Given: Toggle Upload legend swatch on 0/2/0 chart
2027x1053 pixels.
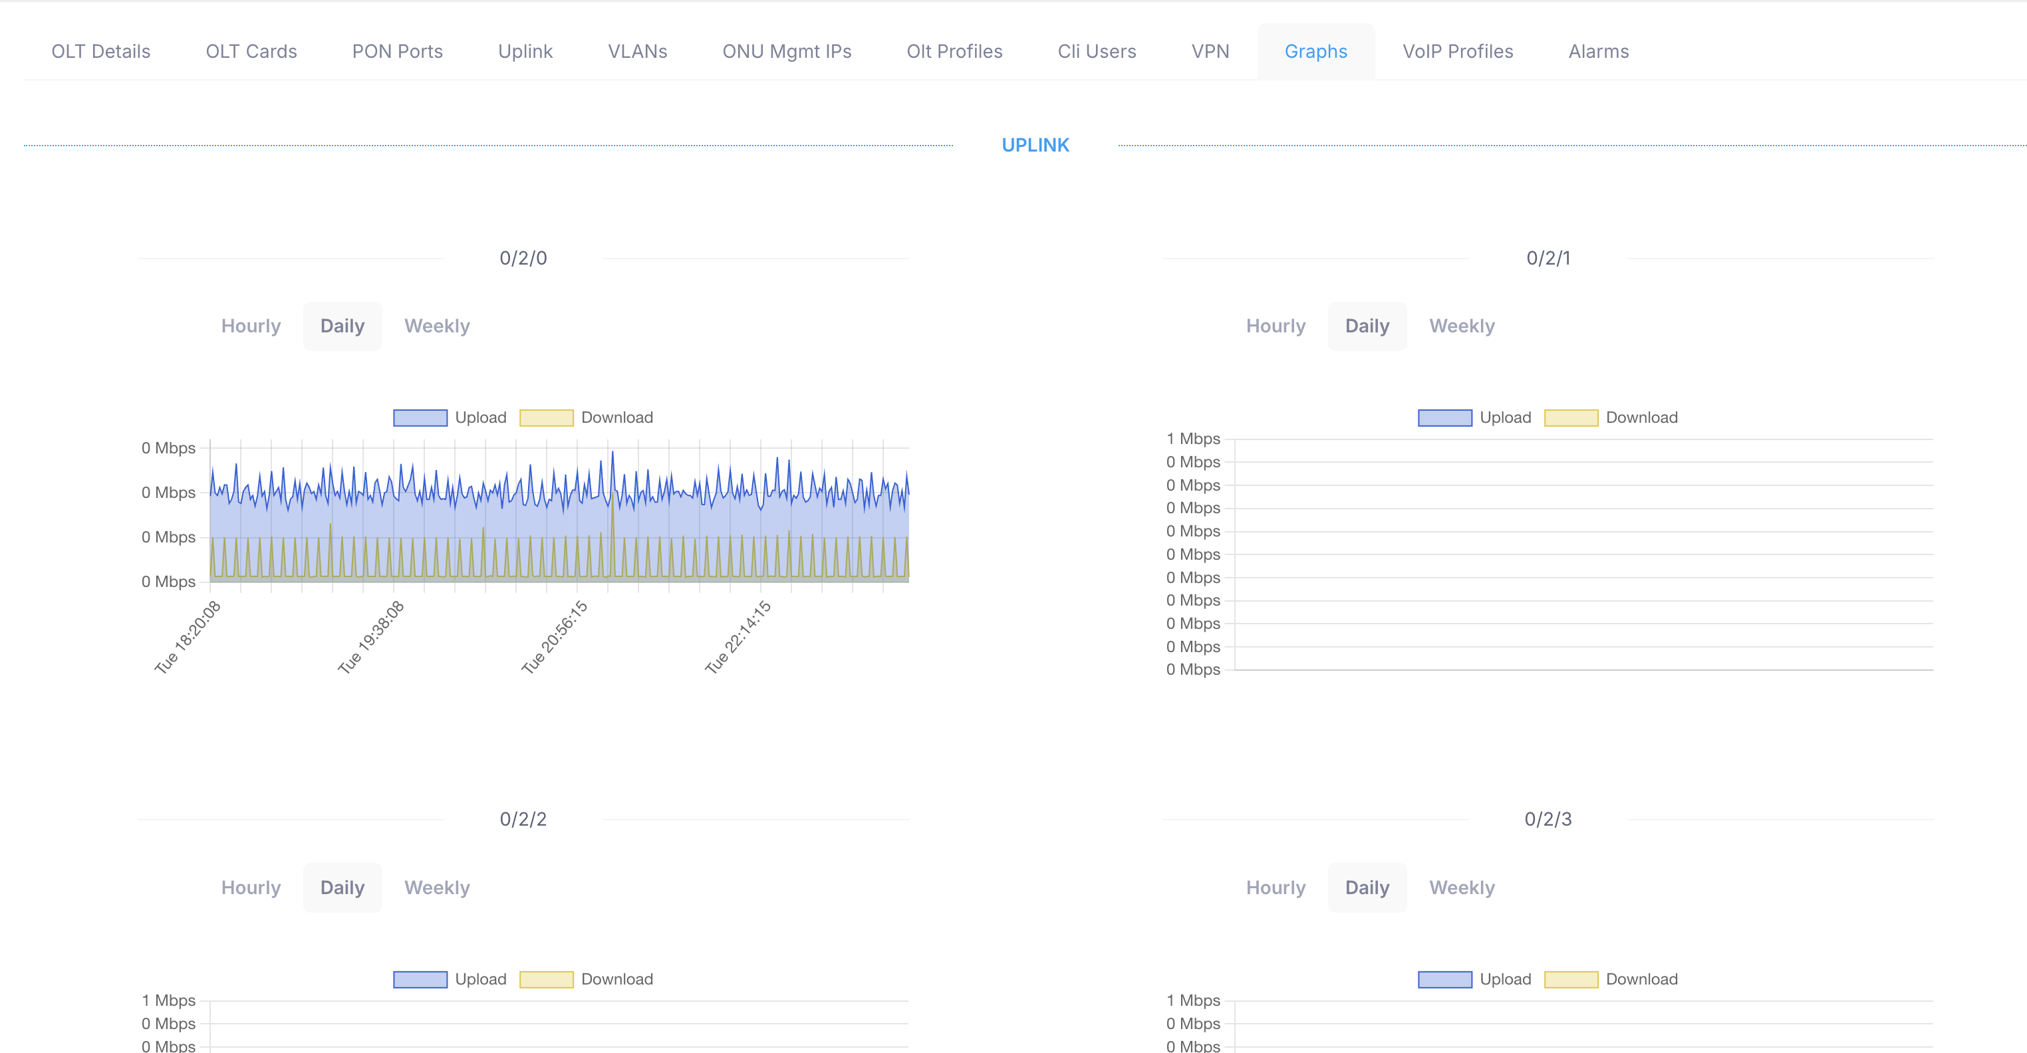Looking at the screenshot, I should point(420,418).
